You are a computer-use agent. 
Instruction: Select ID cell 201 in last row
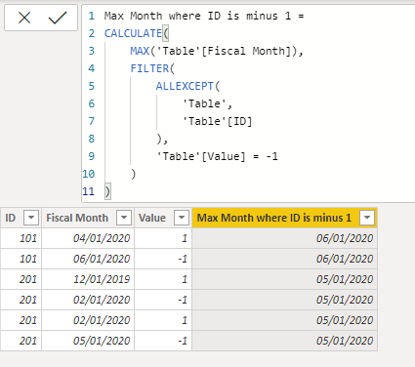click(21, 341)
